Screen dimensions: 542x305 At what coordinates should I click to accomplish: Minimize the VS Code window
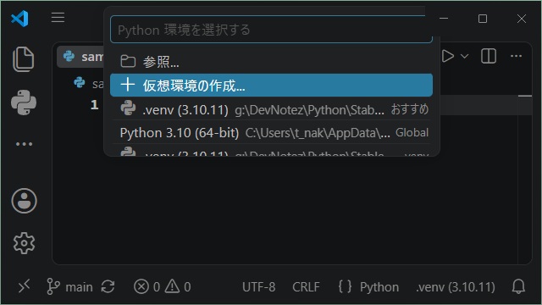(444, 19)
